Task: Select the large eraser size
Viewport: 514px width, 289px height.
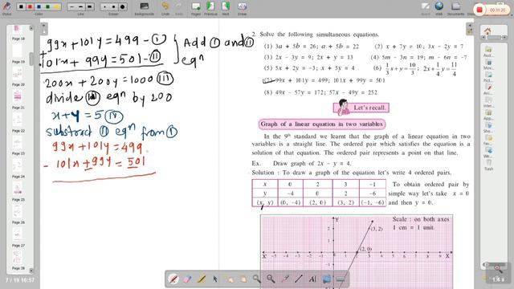Action: pos(122,6)
